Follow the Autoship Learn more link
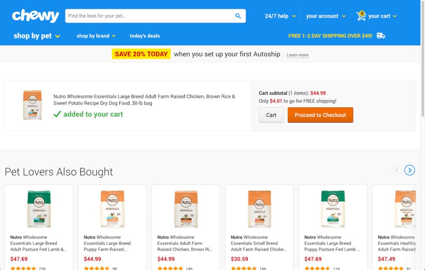The height and width of the screenshot is (270, 425). point(297,55)
